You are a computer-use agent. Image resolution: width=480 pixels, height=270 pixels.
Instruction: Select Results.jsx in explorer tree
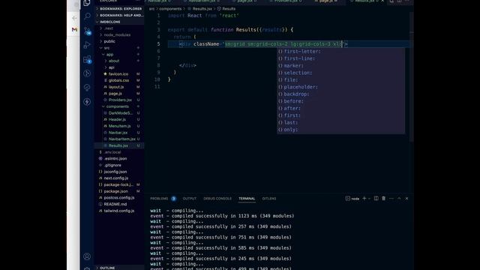(x=118, y=145)
